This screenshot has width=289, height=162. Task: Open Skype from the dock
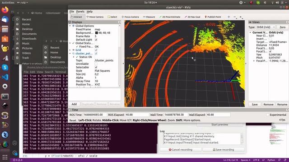pyautogui.click(x=5, y=67)
